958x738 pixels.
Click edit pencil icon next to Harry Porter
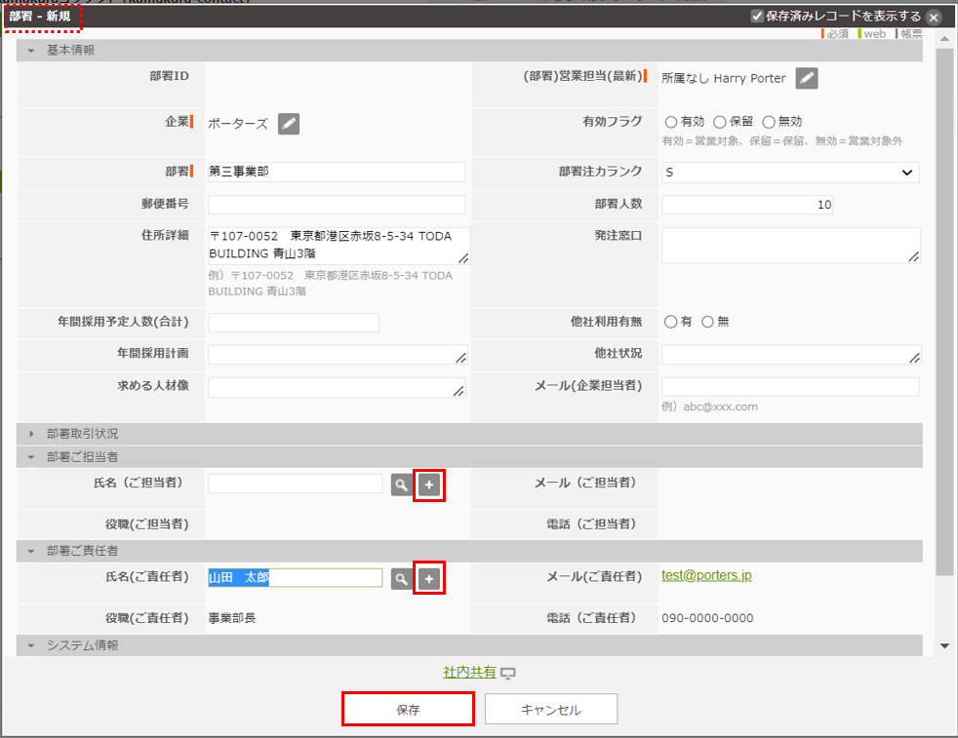coord(806,79)
